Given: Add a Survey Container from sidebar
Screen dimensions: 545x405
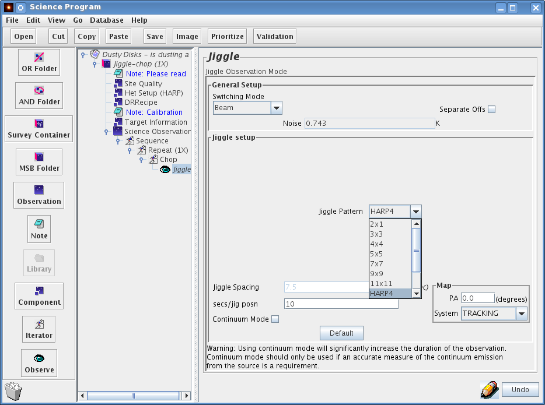Looking at the screenshot, I should pos(39,129).
